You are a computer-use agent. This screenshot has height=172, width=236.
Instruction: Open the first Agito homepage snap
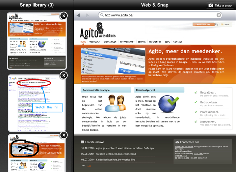[37, 41]
